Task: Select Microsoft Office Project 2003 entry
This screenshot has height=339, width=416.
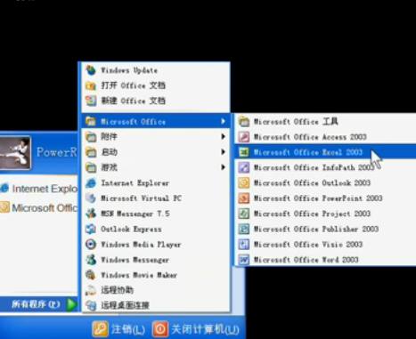Action: coord(326,214)
